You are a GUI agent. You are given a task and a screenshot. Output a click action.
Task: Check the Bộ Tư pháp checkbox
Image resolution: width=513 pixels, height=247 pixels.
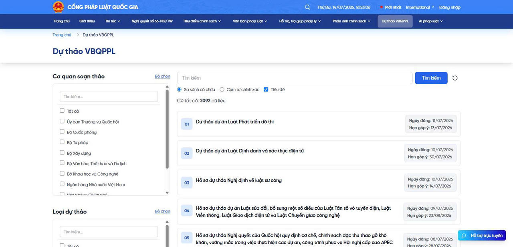(x=62, y=142)
